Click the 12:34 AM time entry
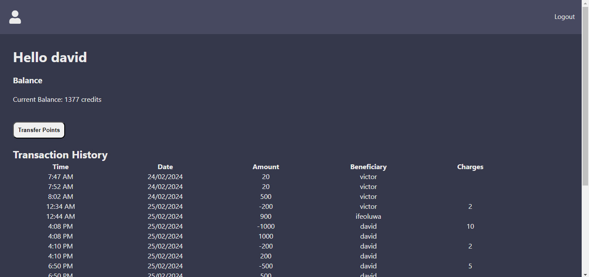The image size is (589, 277). [x=61, y=207]
